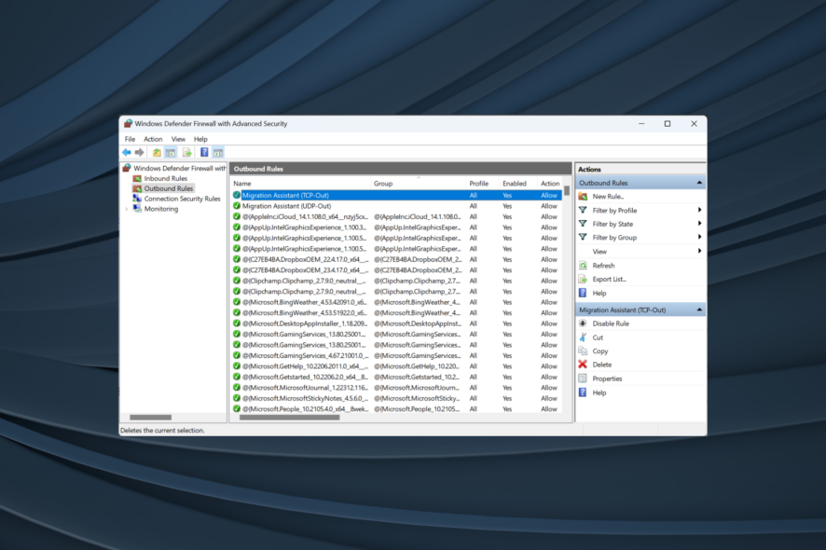Image resolution: width=826 pixels, height=550 pixels.
Task: Click Help under Migration Assistant (TCP-Out) actions
Action: [x=599, y=392]
